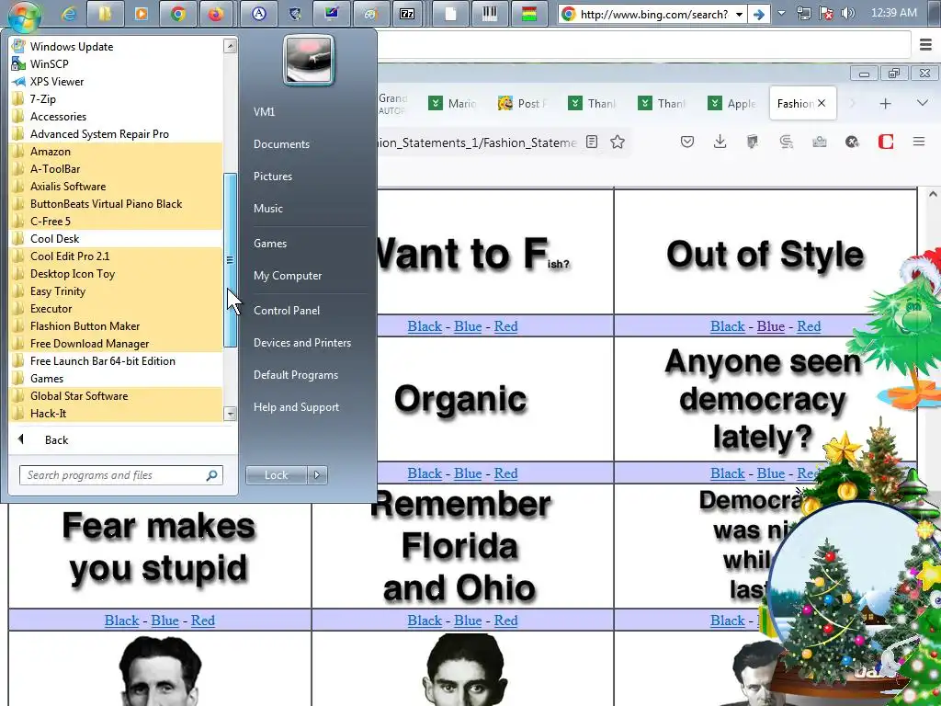Click the Search programs and files field
The width and height of the screenshot is (941, 706).
coord(120,475)
